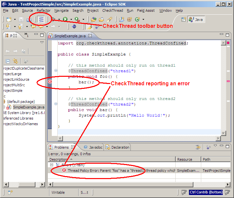Open the Run configurations dropdown arrow

coord(71,19)
